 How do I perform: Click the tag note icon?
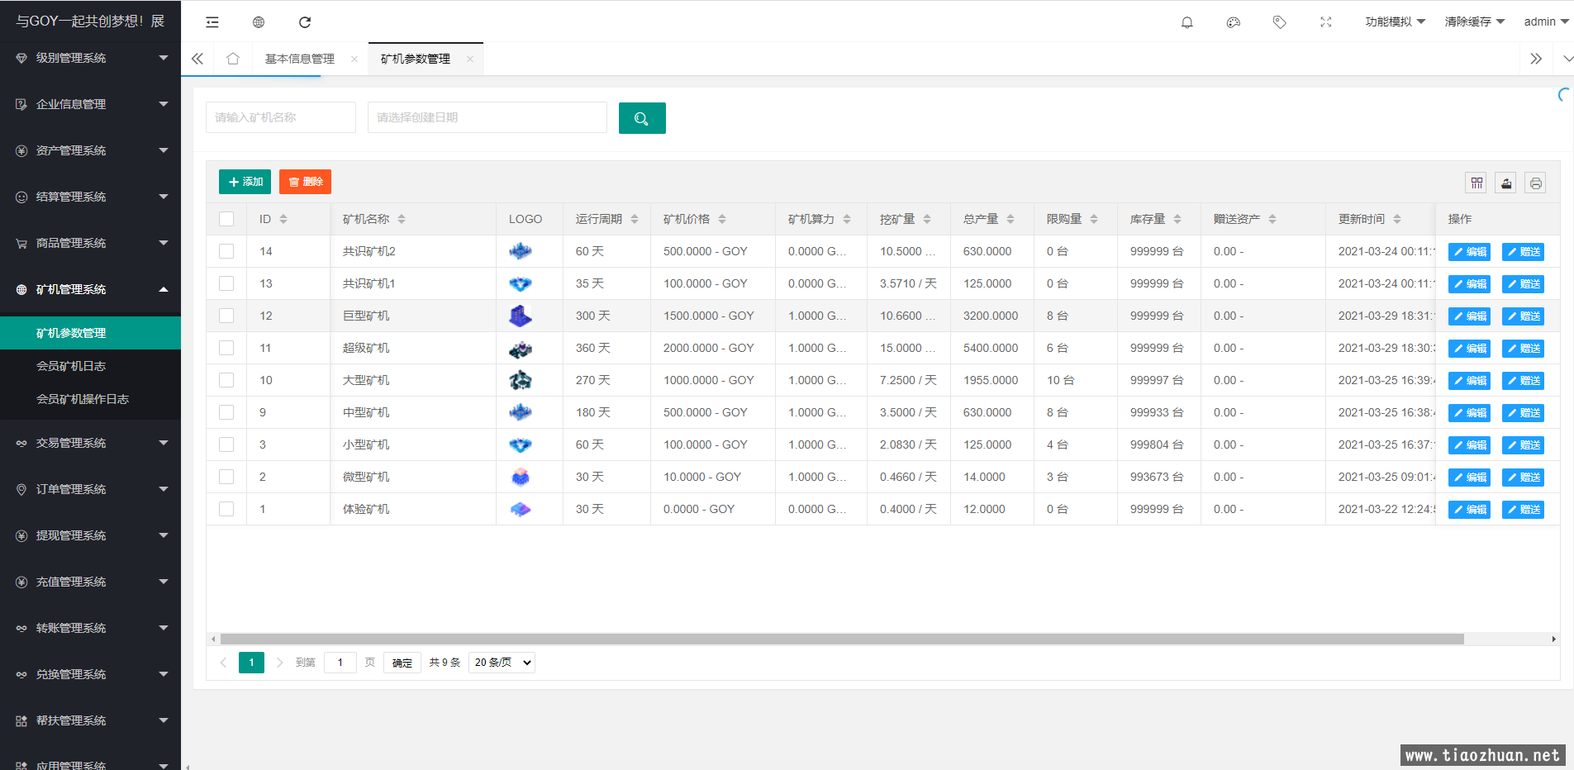(1280, 22)
